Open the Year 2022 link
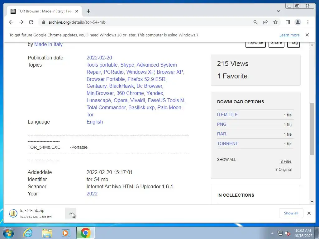Screen dimensions: 319x239 [x=92, y=194]
